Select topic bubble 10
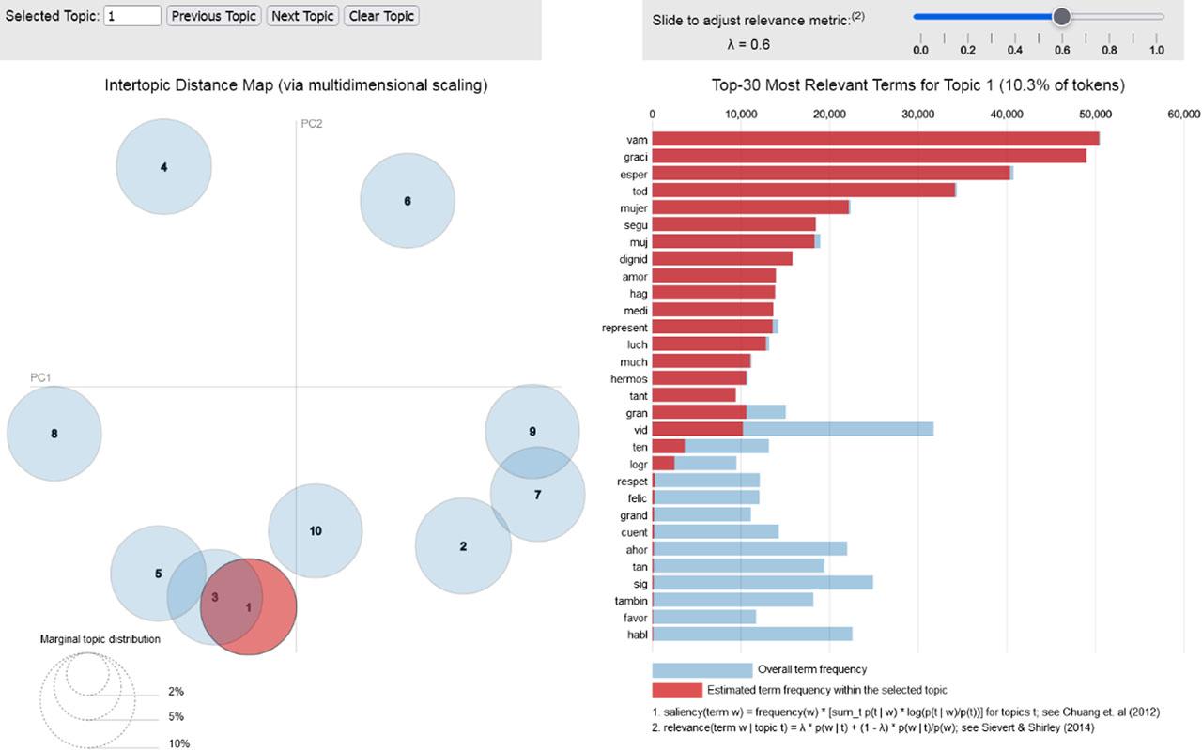 (x=316, y=530)
